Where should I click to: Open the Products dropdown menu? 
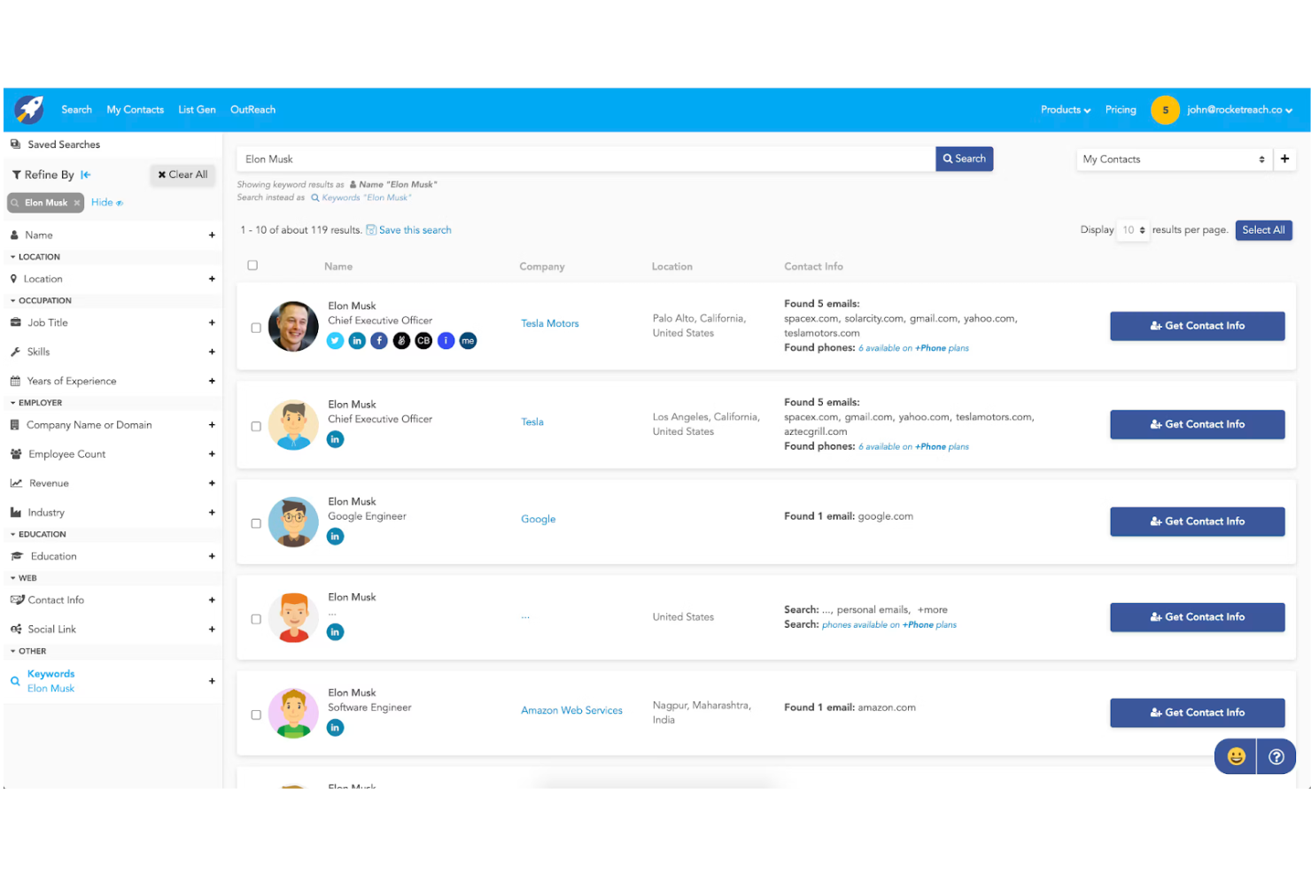pos(1066,110)
